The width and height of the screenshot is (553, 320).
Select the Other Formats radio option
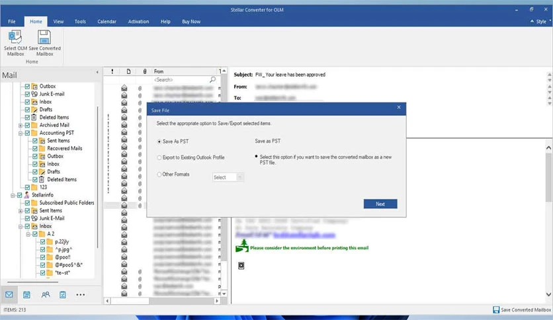coord(159,175)
